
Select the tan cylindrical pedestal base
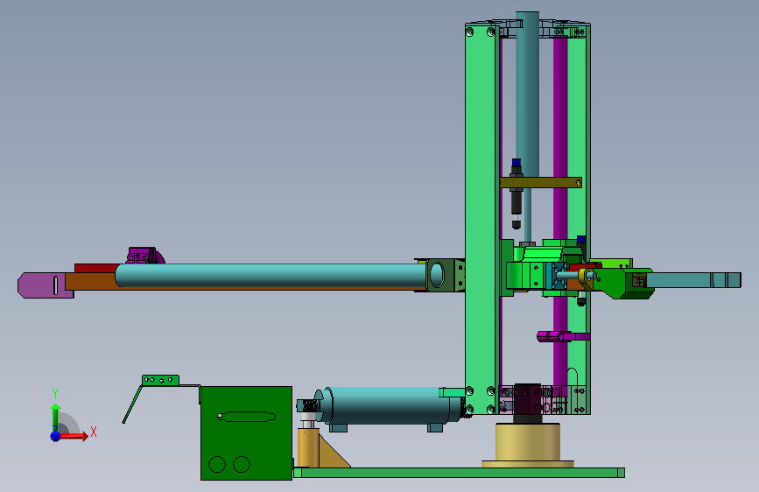528,442
